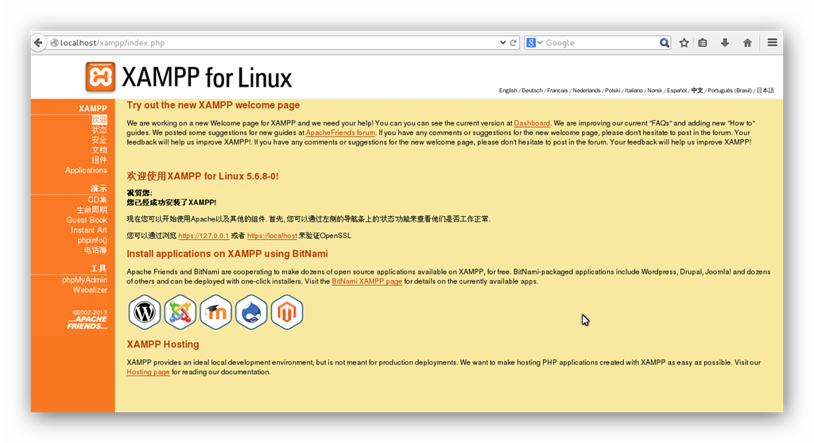Switch language to Polski

613,91
